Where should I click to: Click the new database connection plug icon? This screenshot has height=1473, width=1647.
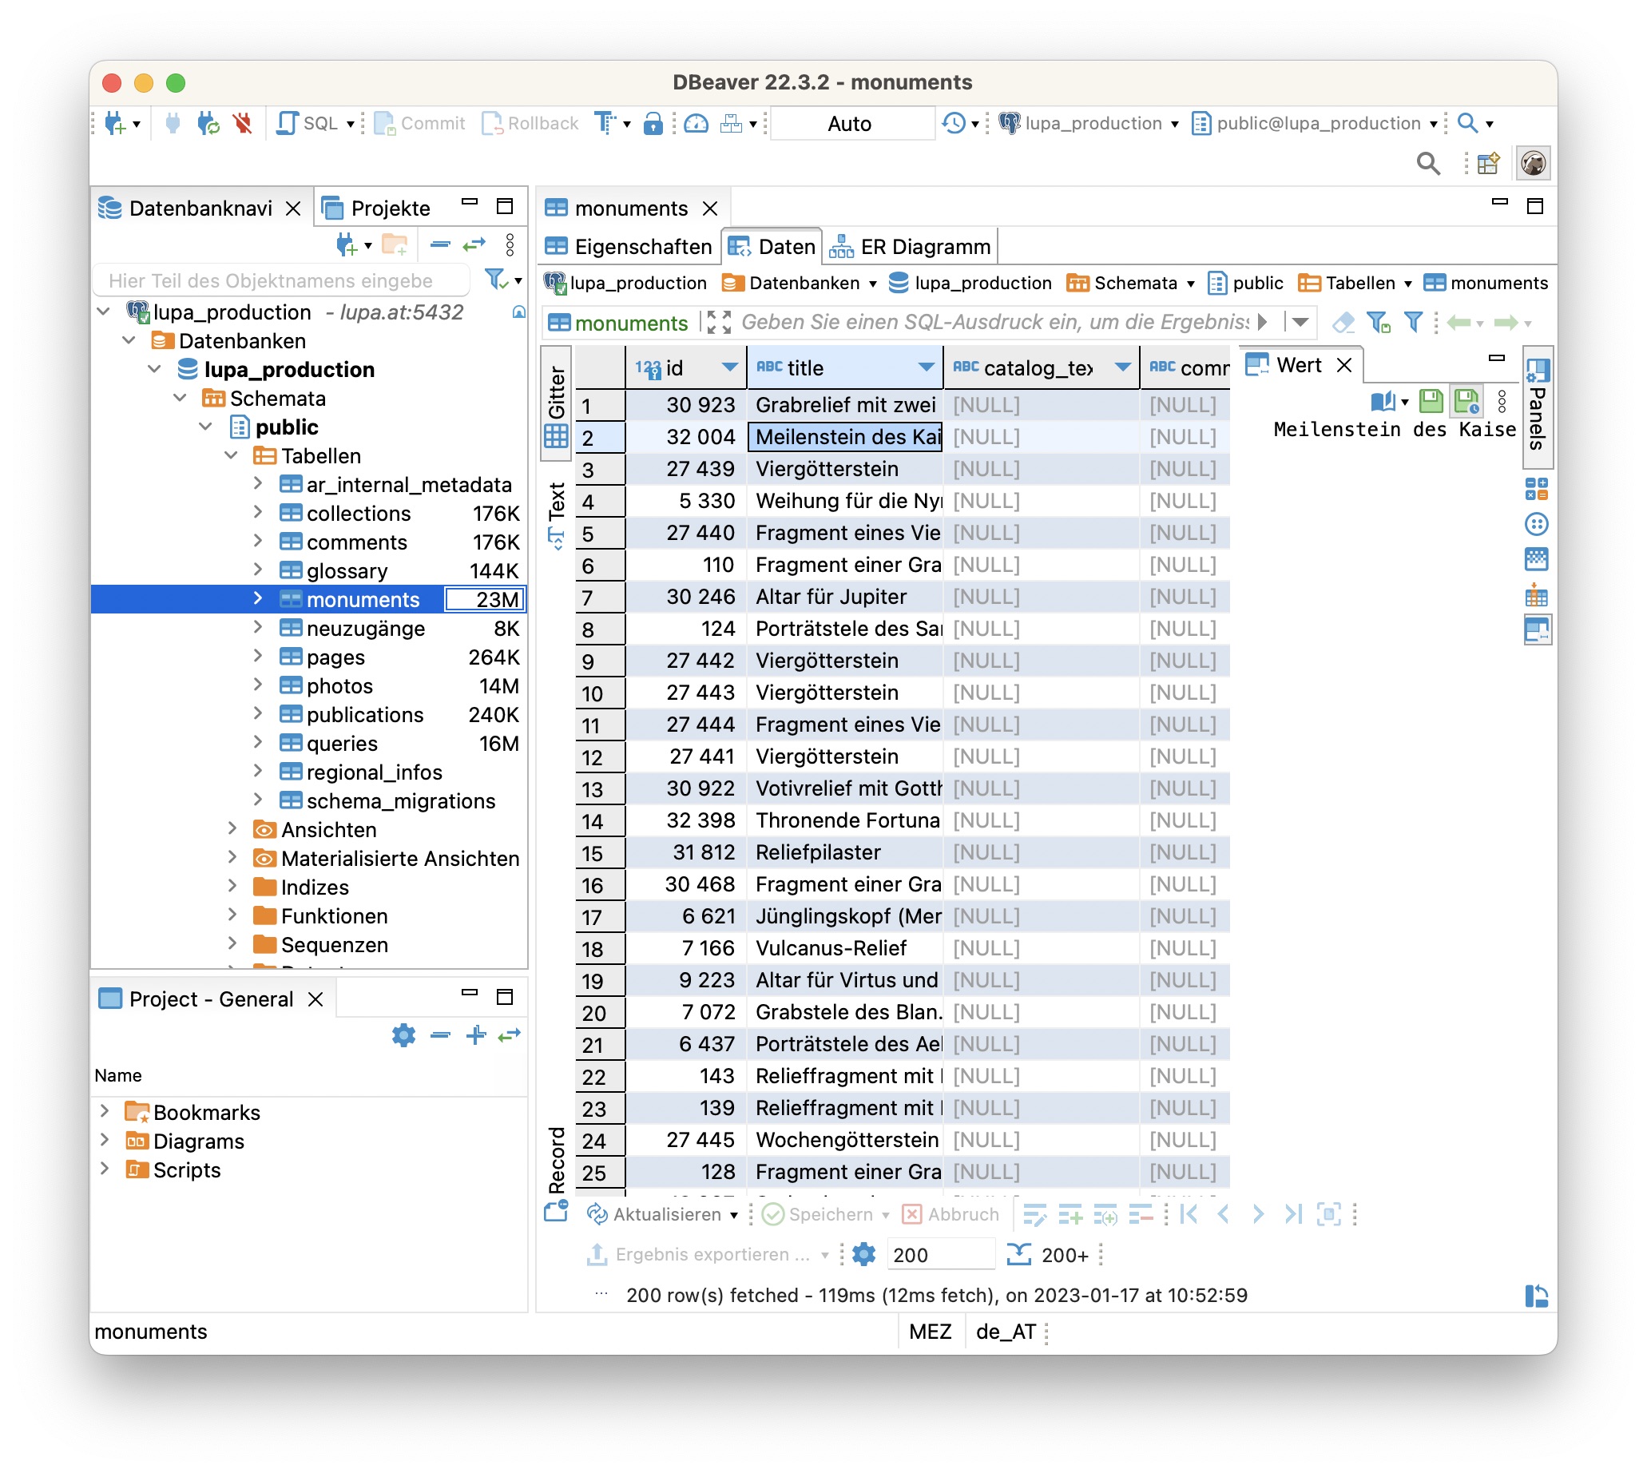[x=114, y=123]
